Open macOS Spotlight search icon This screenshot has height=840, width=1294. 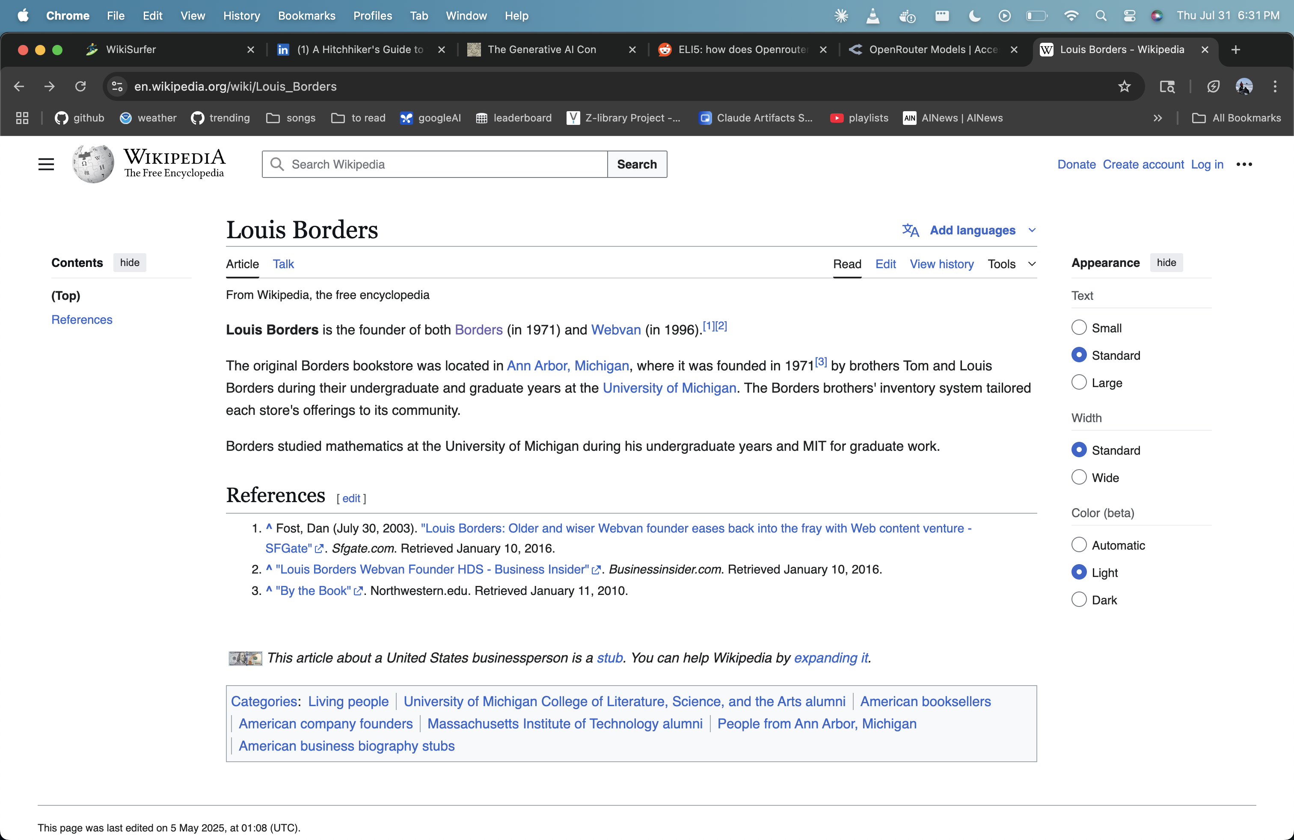[x=1101, y=16]
